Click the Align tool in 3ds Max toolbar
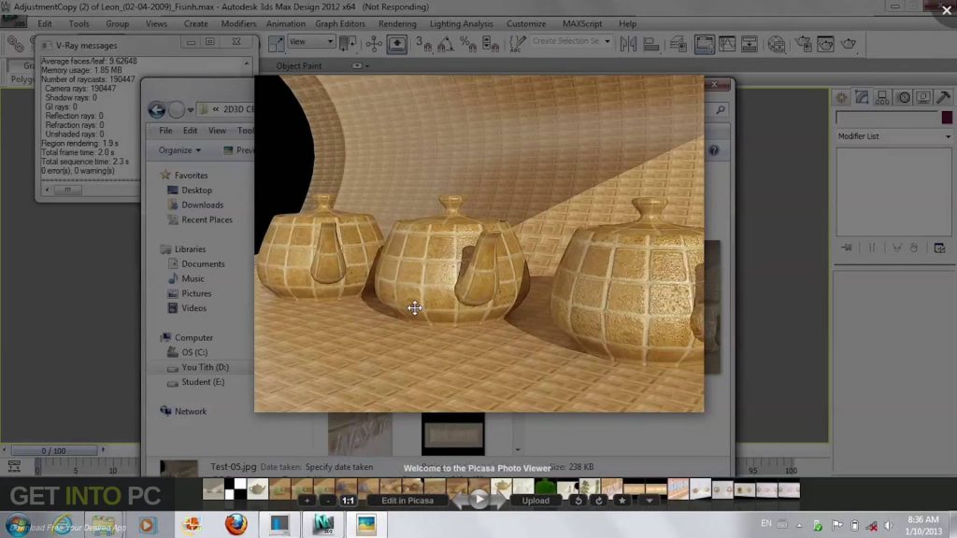Image resolution: width=957 pixels, height=538 pixels. [x=651, y=44]
